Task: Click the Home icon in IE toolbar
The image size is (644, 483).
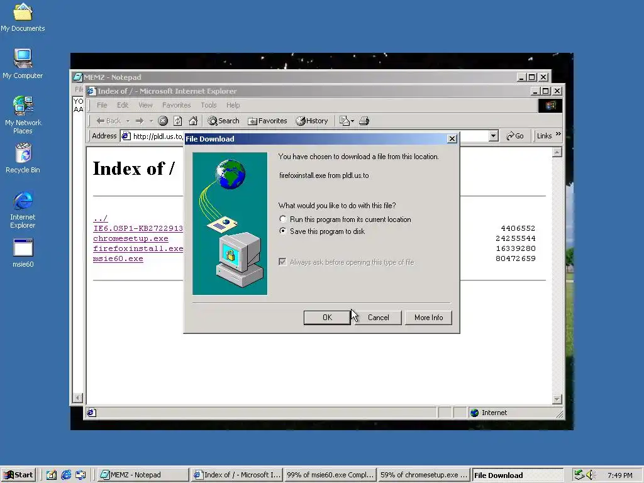Action: pyautogui.click(x=193, y=121)
